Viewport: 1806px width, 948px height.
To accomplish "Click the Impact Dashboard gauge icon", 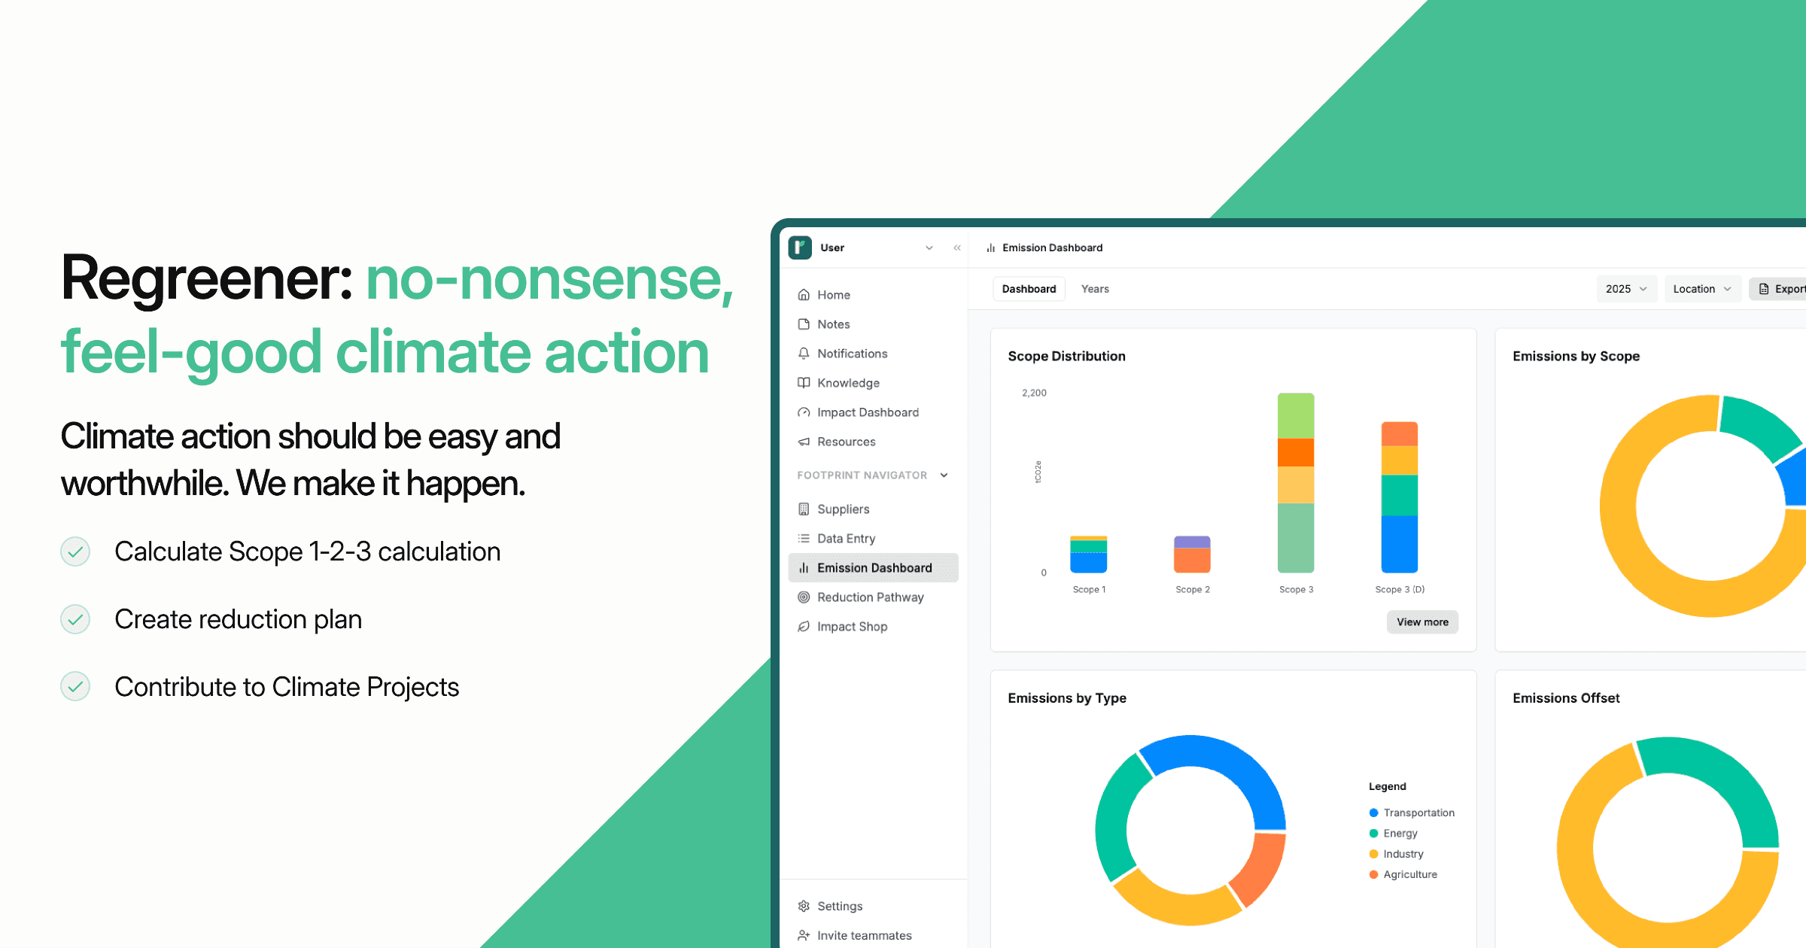I will pyautogui.click(x=804, y=412).
